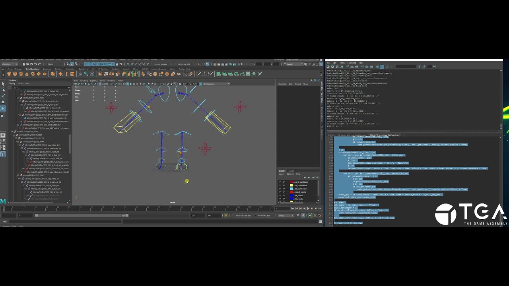Switch to the Sculpting shelf tab
Screen dimensions: 509x286
tap(47, 69)
